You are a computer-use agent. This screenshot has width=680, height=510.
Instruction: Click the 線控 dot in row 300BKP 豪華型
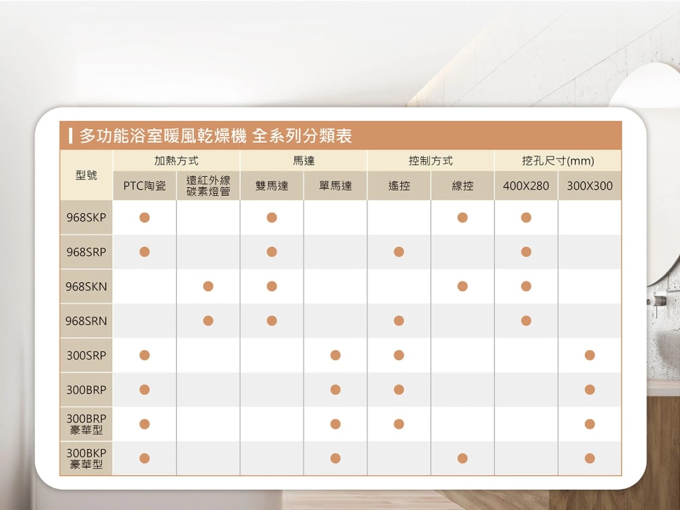click(462, 458)
